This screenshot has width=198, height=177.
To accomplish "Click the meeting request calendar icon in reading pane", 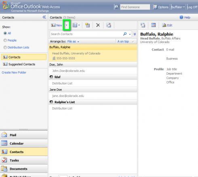I will [x=154, y=25].
